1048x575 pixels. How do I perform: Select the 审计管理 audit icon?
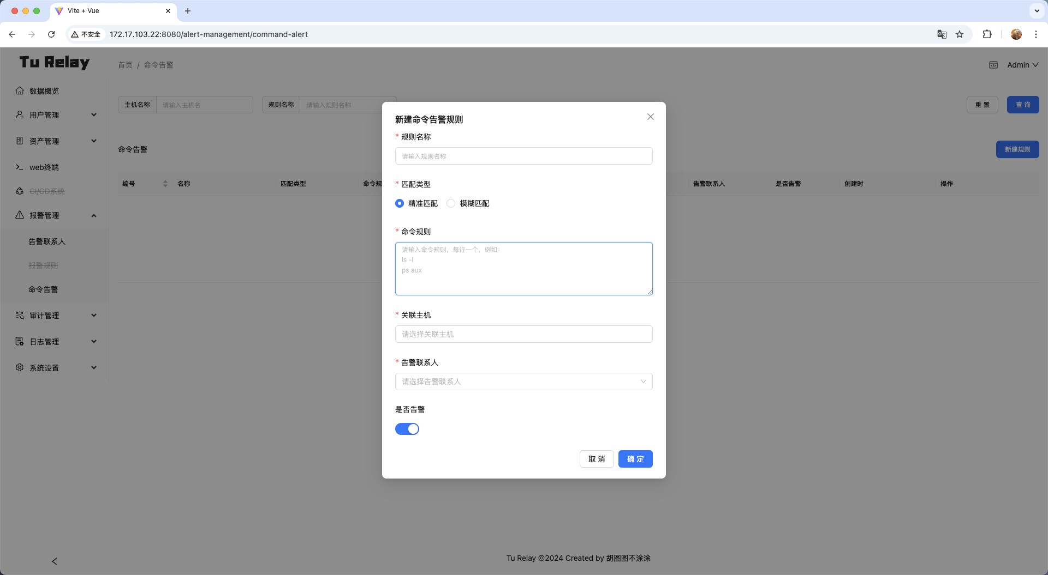[20, 315]
